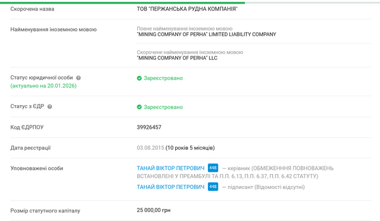
Task: Click green checkmark beside ЄДР Зареєстровано status
Action: (139, 107)
